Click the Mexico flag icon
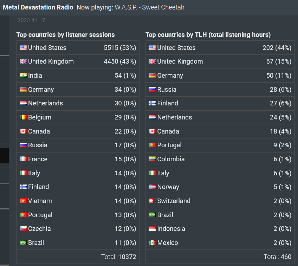The width and height of the screenshot is (298, 266). coord(152,242)
